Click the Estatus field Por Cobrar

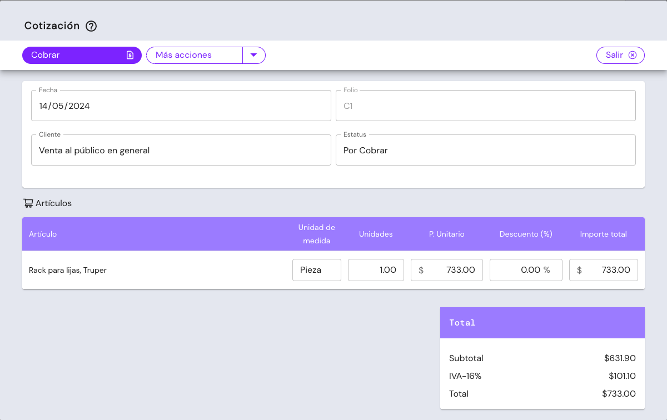[485, 150]
